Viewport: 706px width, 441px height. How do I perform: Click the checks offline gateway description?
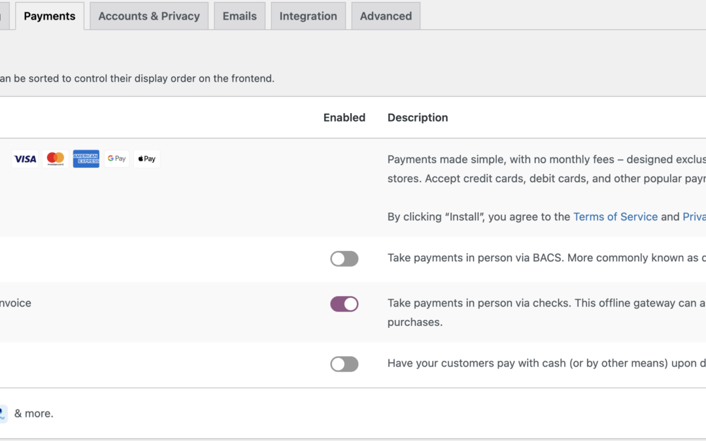point(546,313)
